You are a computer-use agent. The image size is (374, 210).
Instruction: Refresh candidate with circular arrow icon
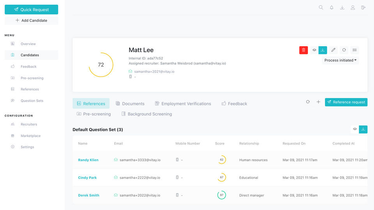[344, 50]
